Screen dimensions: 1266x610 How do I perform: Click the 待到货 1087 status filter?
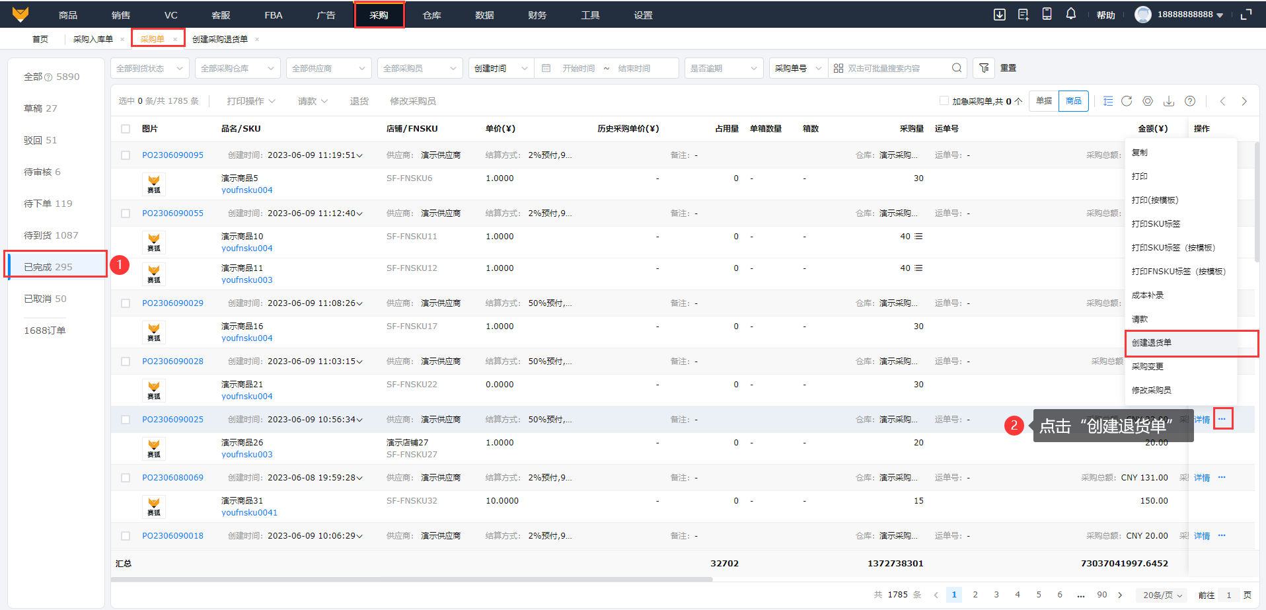point(51,235)
